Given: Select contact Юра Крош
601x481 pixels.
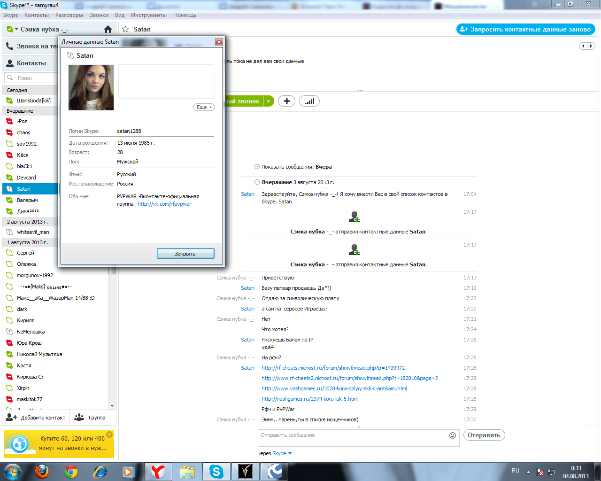Looking at the screenshot, I should tap(56, 343).
